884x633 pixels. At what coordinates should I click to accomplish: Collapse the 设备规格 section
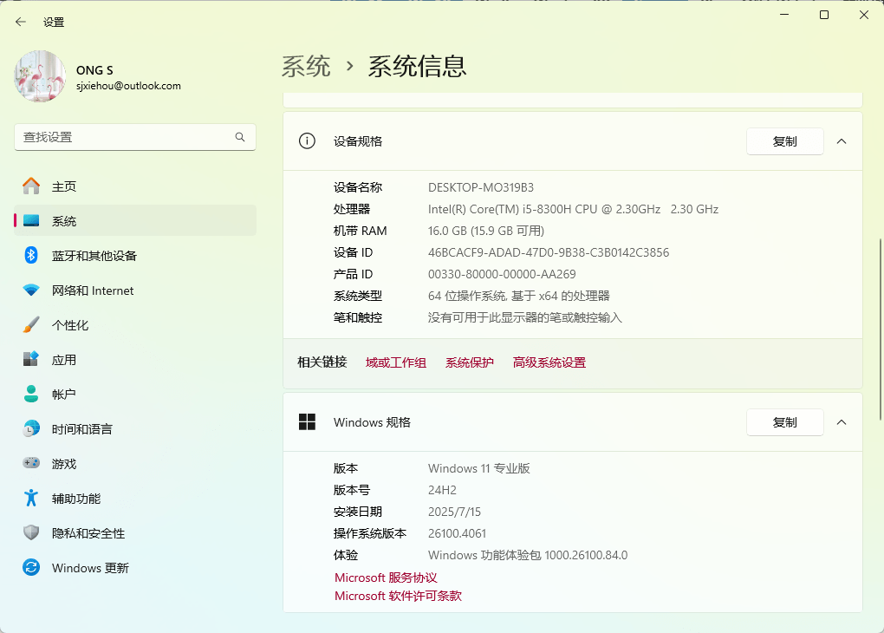point(841,141)
